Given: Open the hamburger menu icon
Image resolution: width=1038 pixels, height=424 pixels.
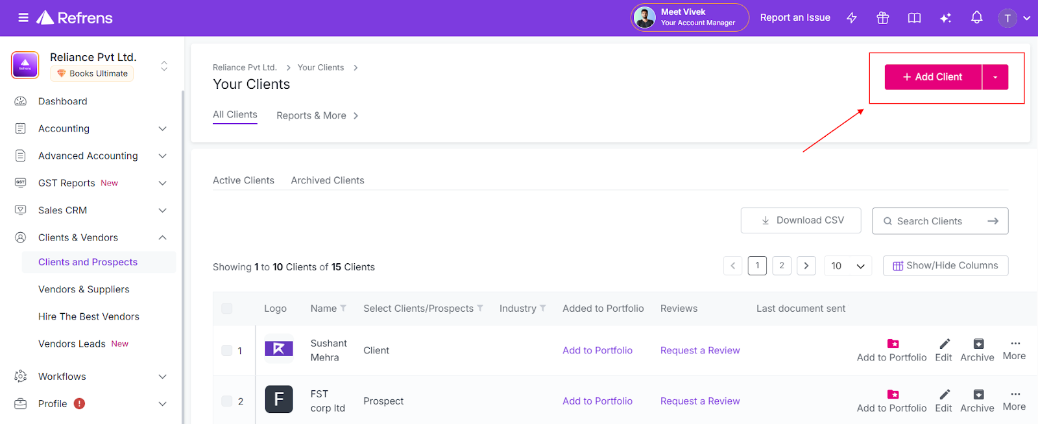Looking at the screenshot, I should coord(23,18).
